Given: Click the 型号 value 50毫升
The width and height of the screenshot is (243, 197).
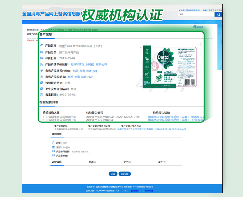Looking at the screenshot, I should [x=66, y=147].
